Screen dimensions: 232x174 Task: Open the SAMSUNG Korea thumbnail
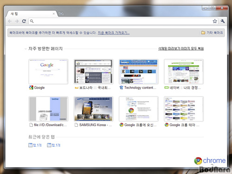tap(93, 109)
